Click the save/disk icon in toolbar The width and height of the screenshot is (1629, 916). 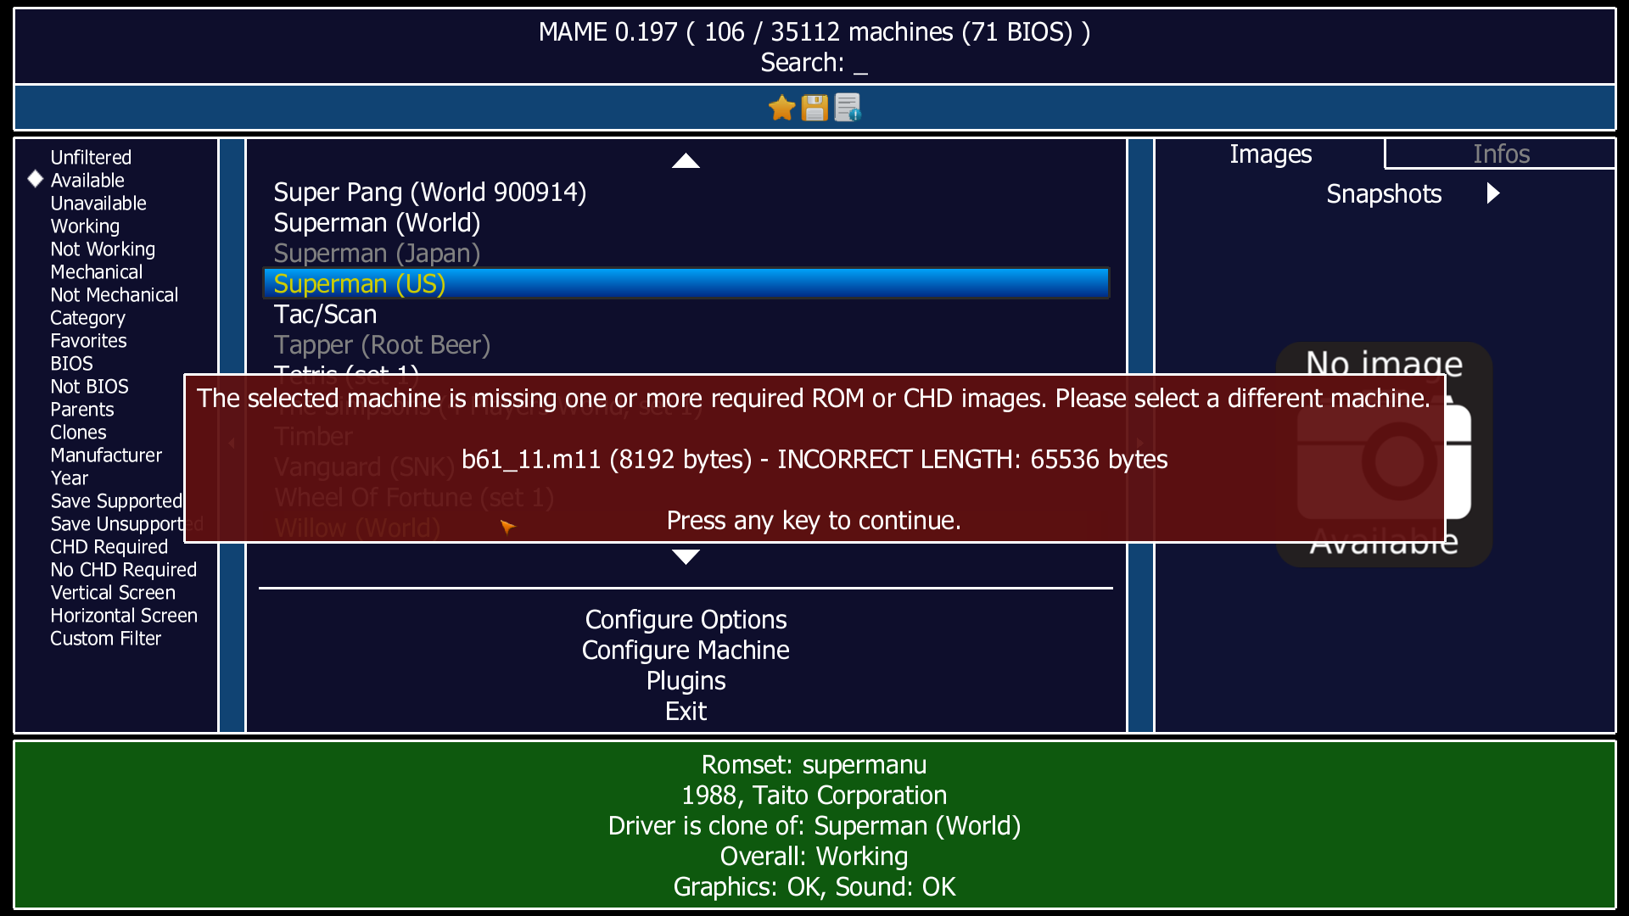(814, 108)
